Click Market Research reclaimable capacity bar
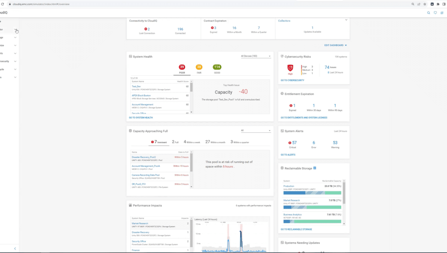 tap(312, 207)
